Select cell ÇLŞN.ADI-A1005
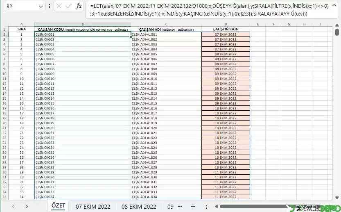 click(x=166, y=54)
